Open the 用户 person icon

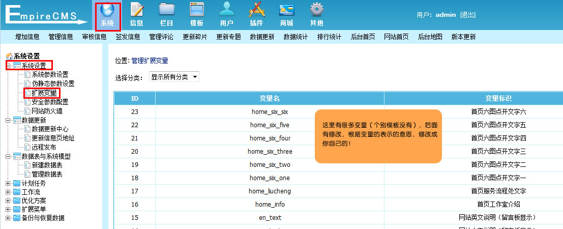(x=226, y=10)
